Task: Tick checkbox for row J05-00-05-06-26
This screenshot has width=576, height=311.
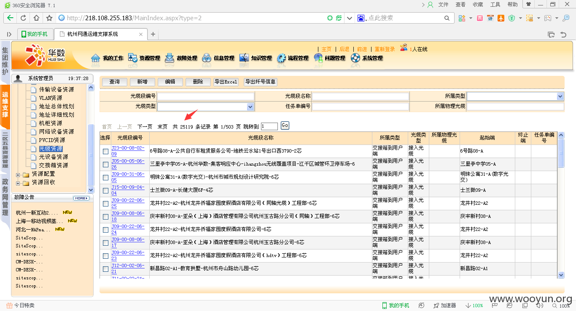Action: 105,164
